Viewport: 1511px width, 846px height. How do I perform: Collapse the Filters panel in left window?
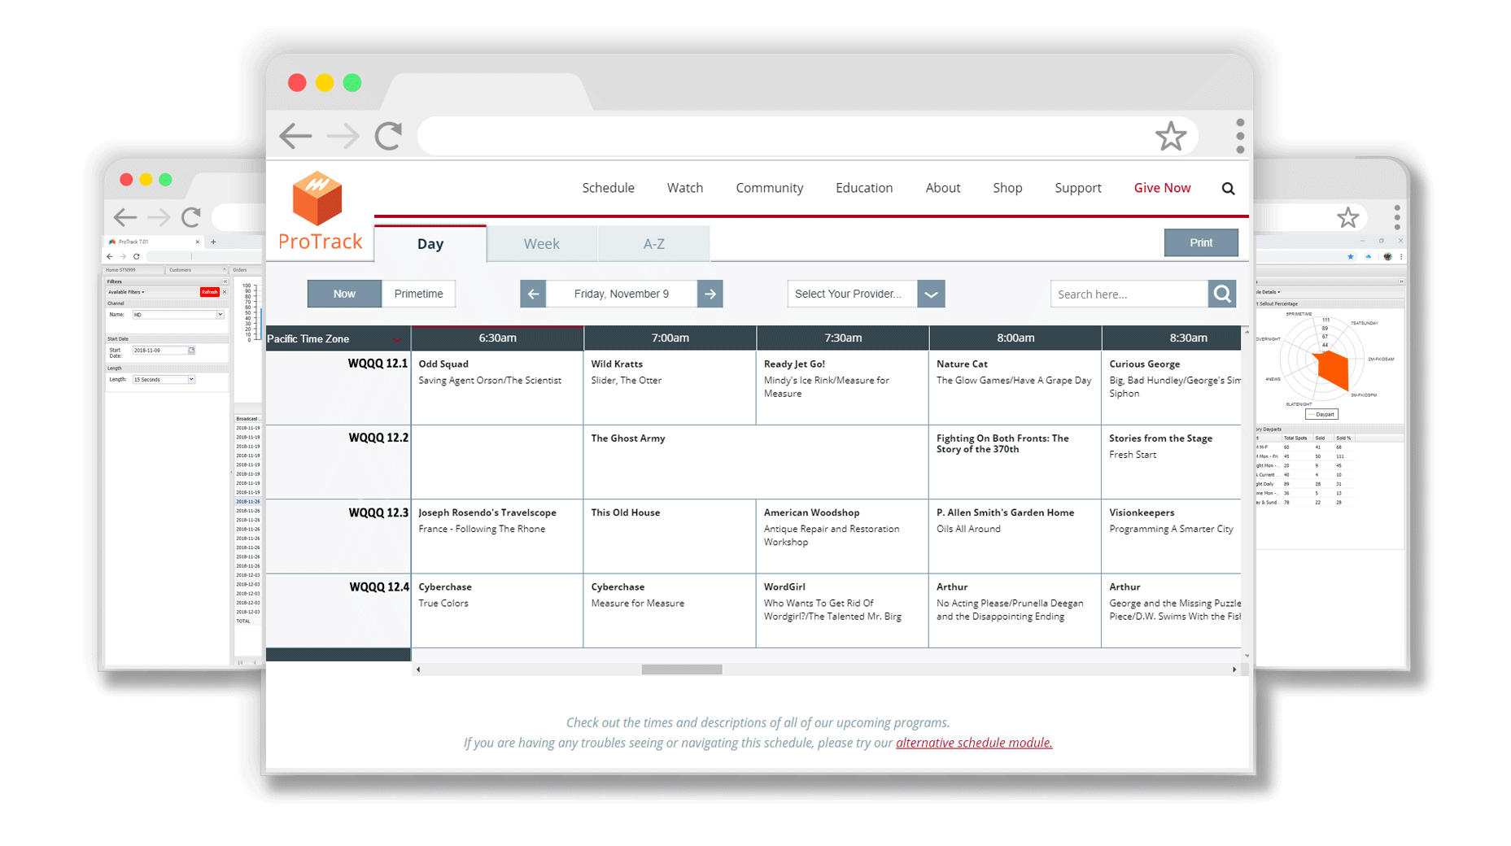point(225,281)
